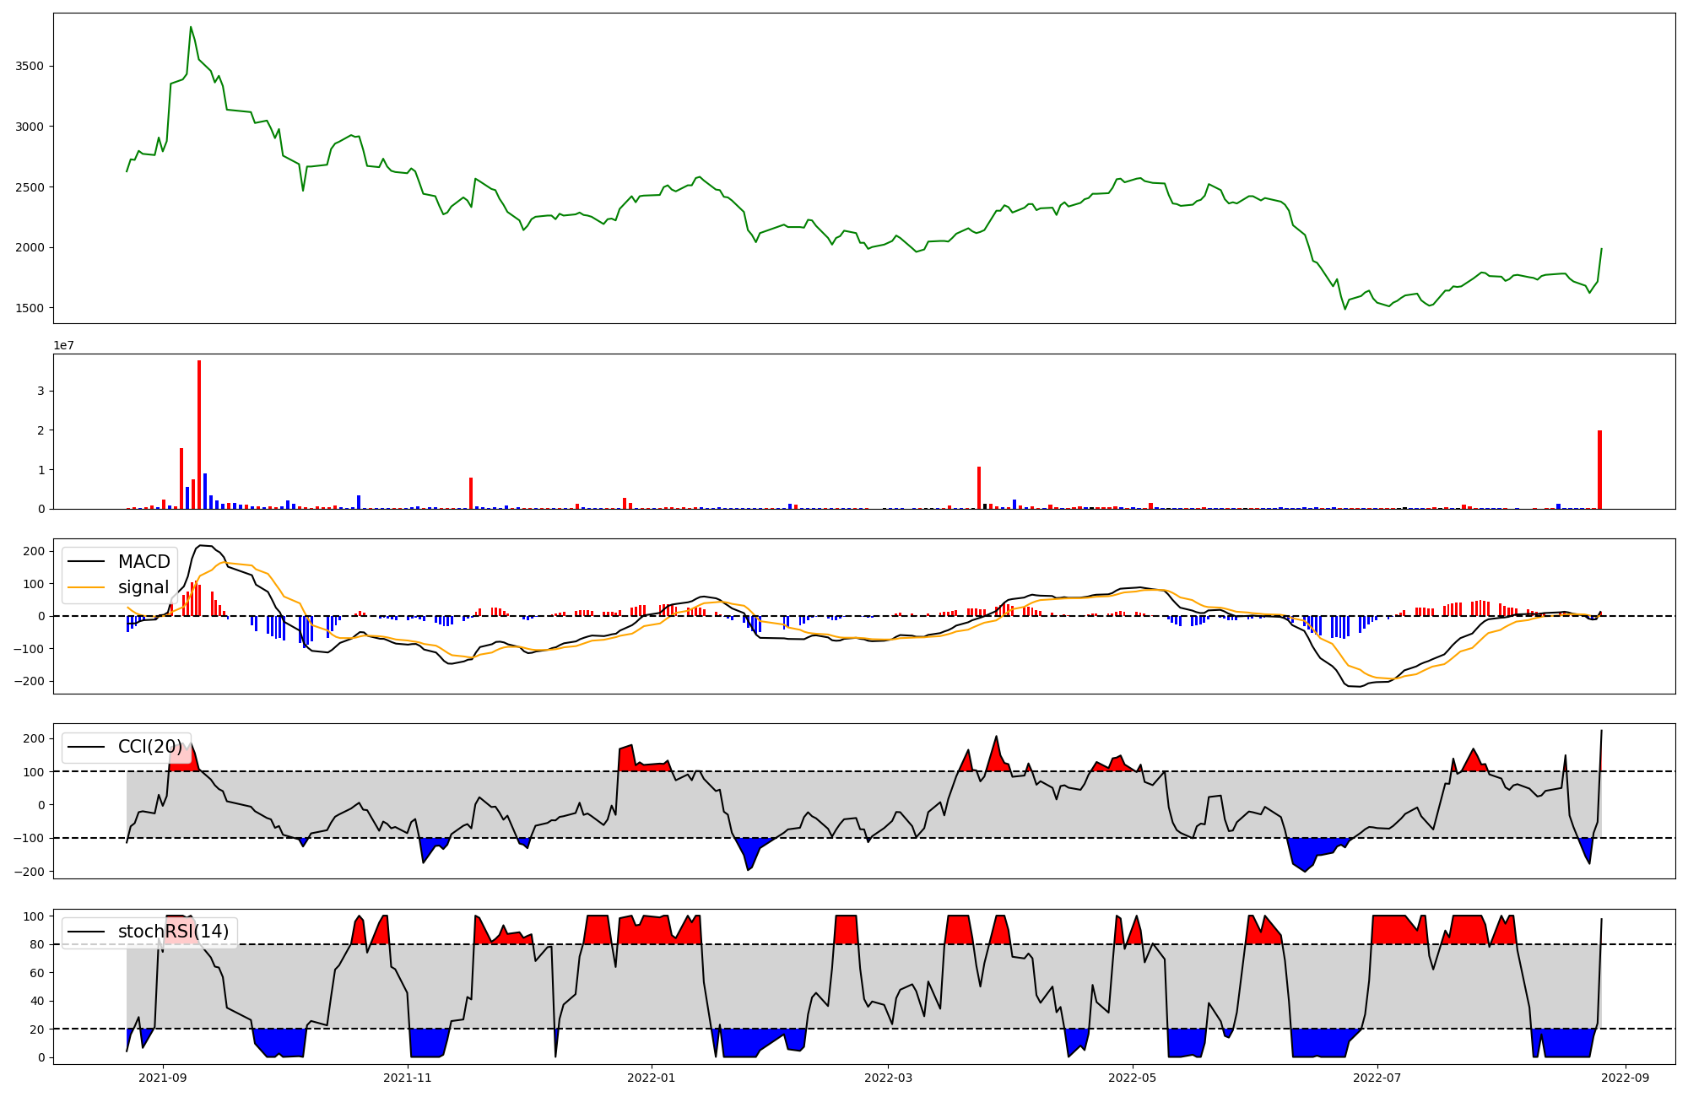Click the 2022-09 date tick label
Image resolution: width=1688 pixels, height=1097 pixels.
click(x=1626, y=1078)
